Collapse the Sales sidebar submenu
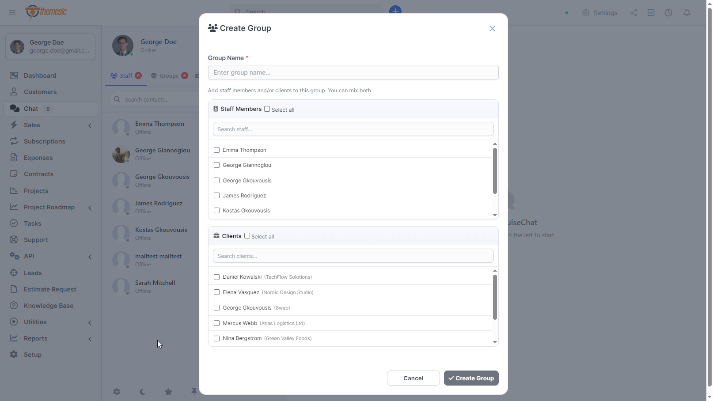Screen dimensions: 713x401 [x=90, y=125]
